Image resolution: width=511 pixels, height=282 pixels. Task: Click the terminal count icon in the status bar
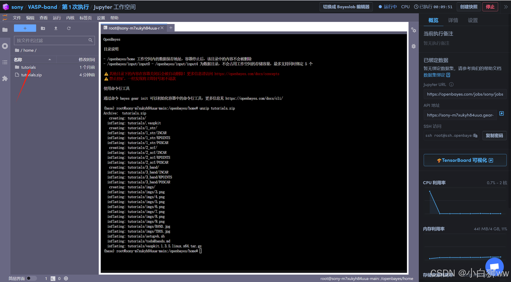click(x=53, y=278)
